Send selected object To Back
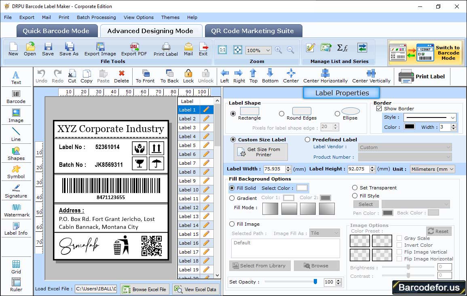 [169, 76]
